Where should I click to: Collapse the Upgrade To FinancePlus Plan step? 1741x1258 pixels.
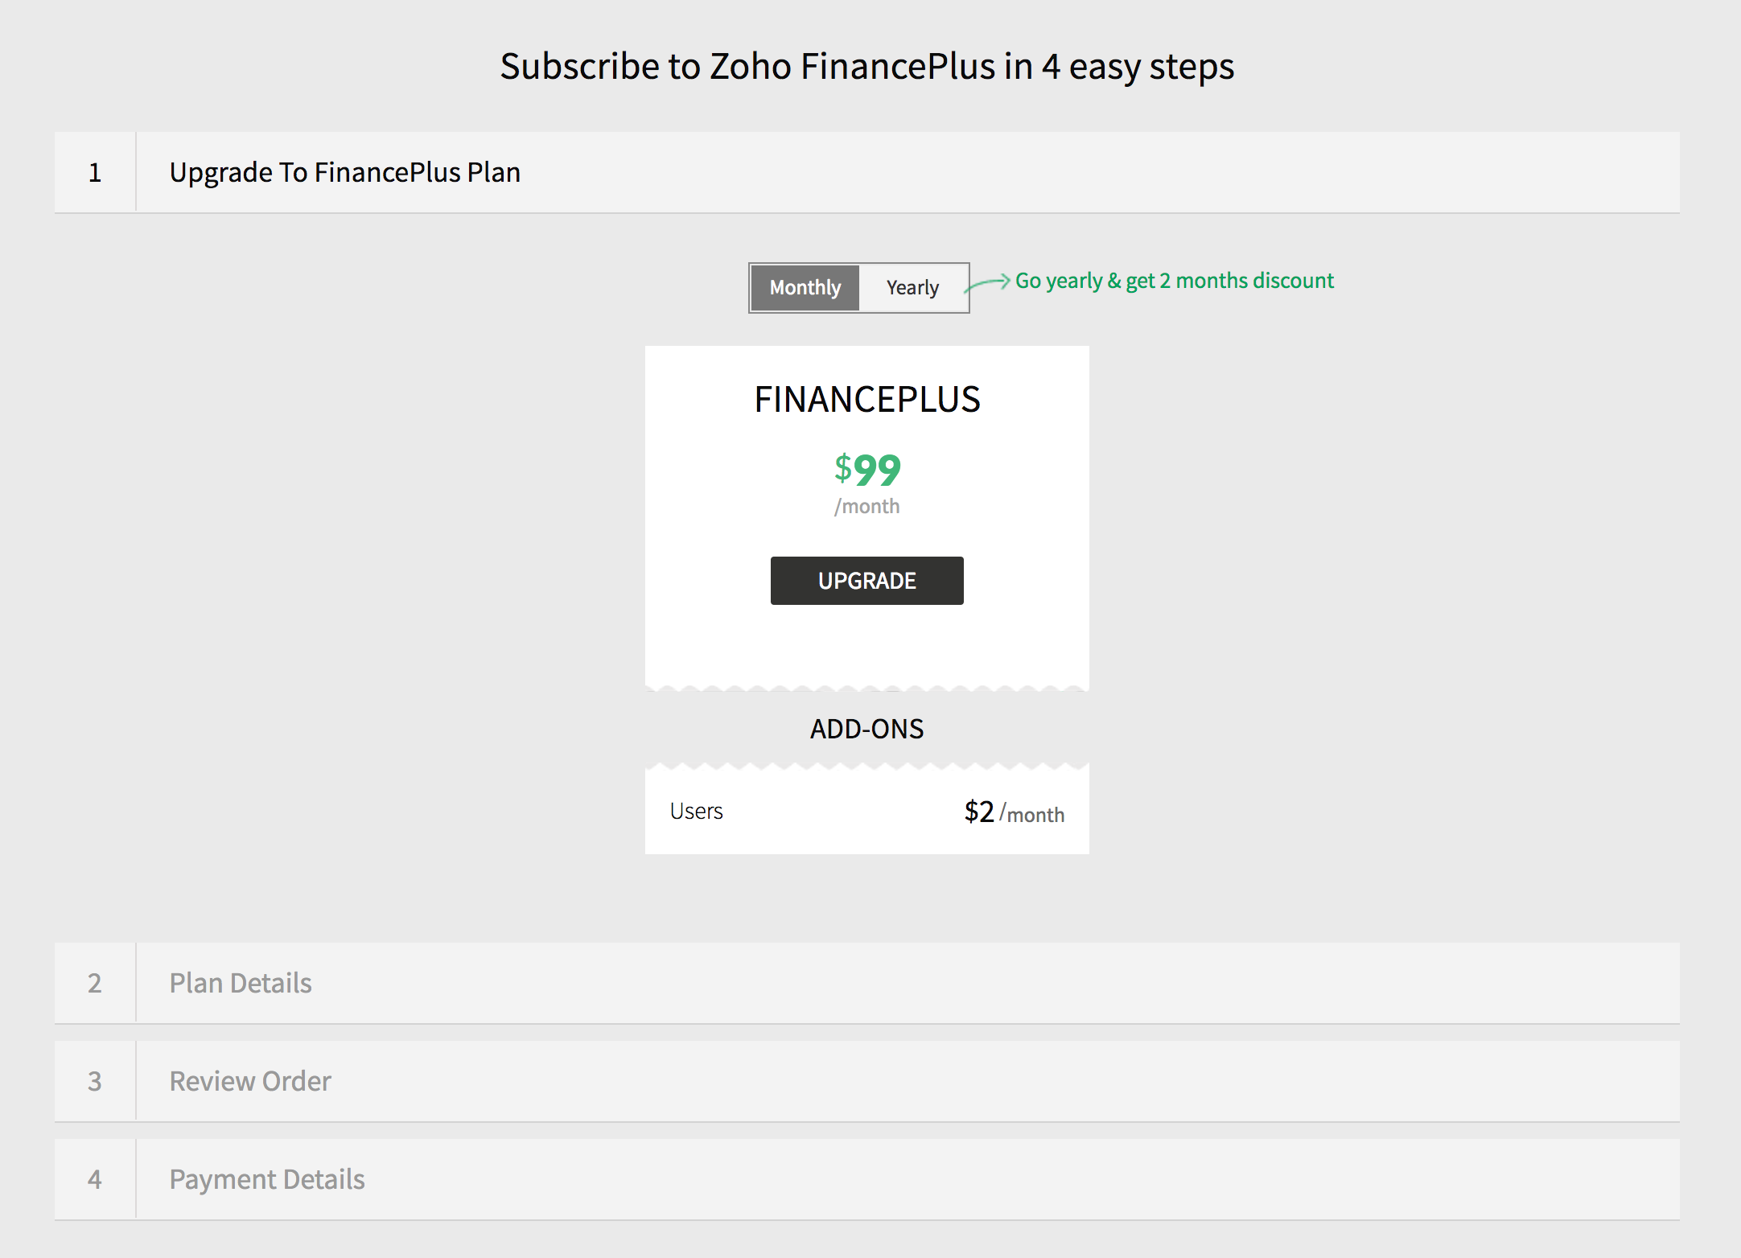[344, 172]
